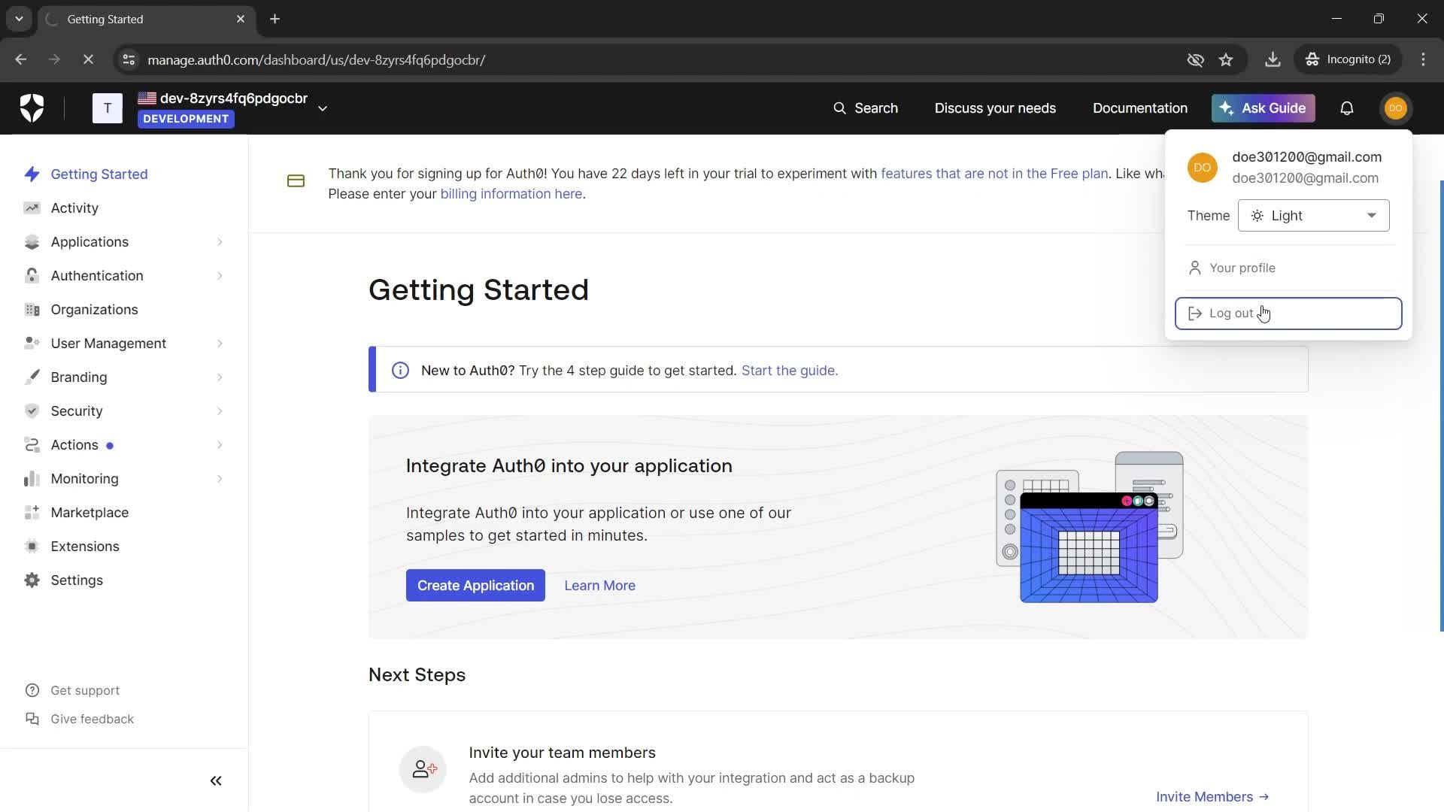Open Documentation link
The image size is (1444, 812).
click(x=1139, y=108)
